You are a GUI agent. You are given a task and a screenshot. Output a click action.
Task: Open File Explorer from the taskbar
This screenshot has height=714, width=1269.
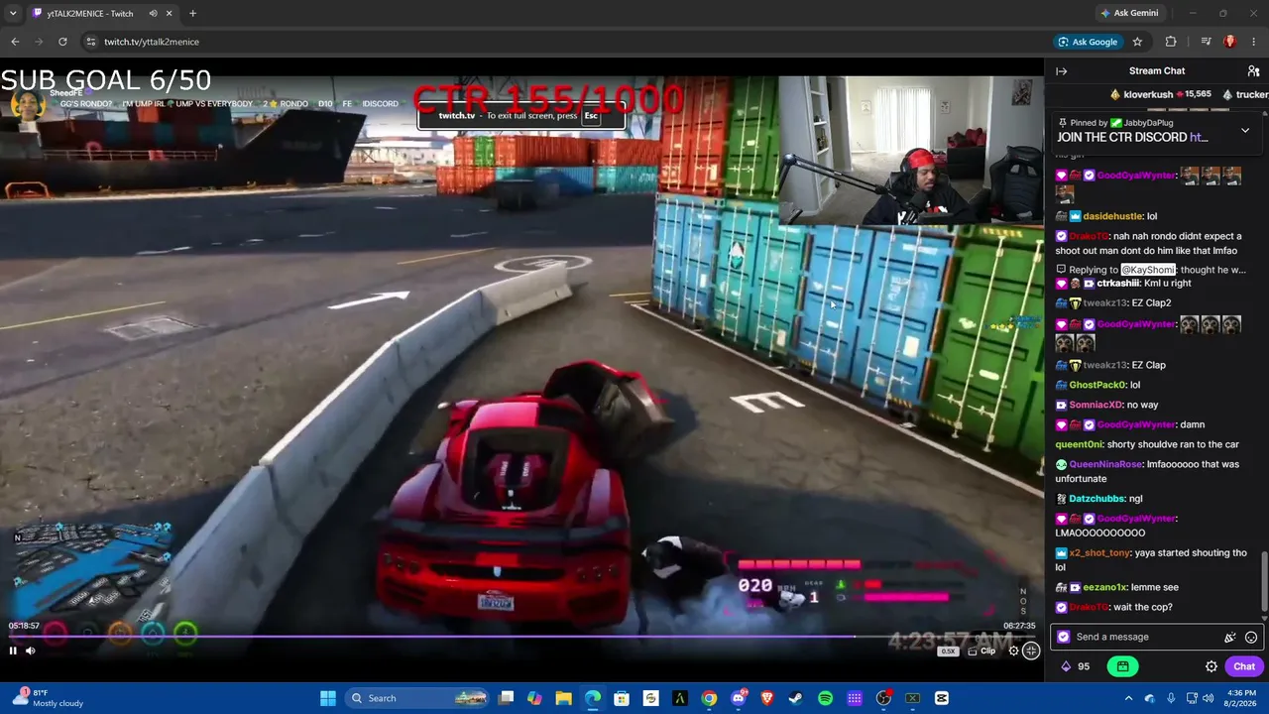[x=563, y=698]
